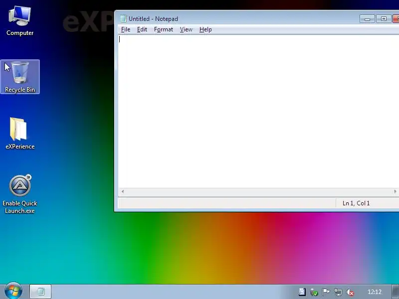Select the eXPerience folder icon
The height and width of the screenshot is (299, 399).
(x=20, y=133)
